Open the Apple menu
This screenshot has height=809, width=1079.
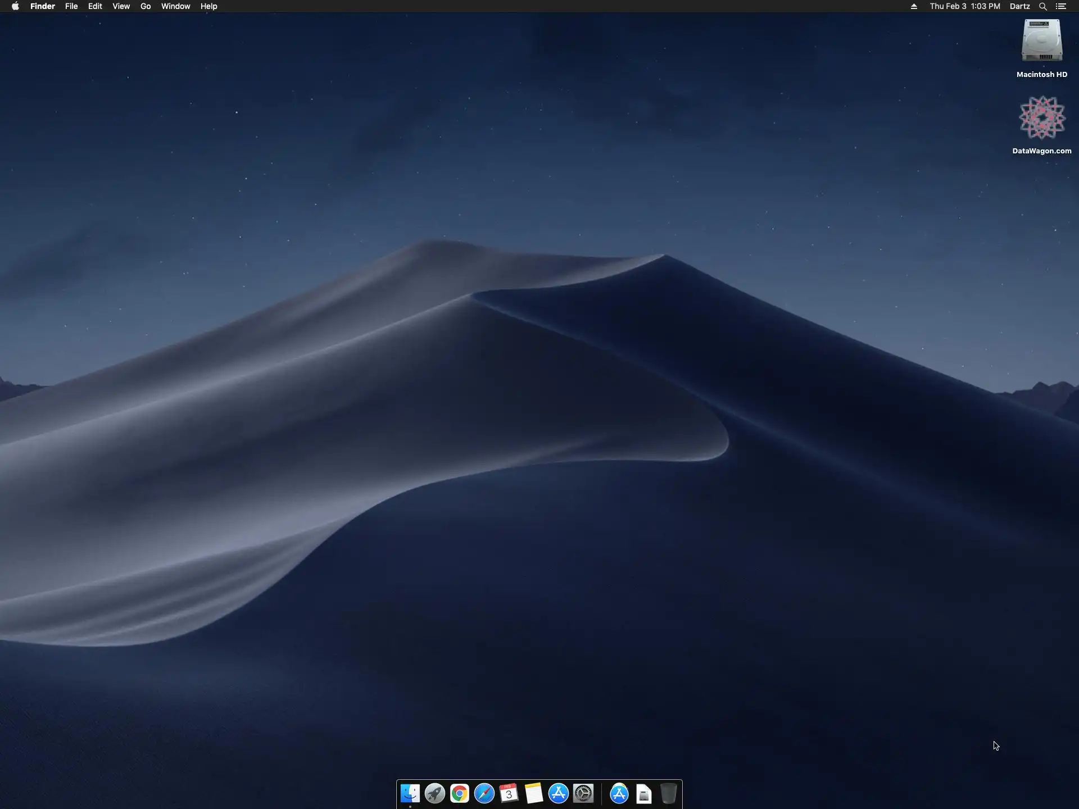15,6
